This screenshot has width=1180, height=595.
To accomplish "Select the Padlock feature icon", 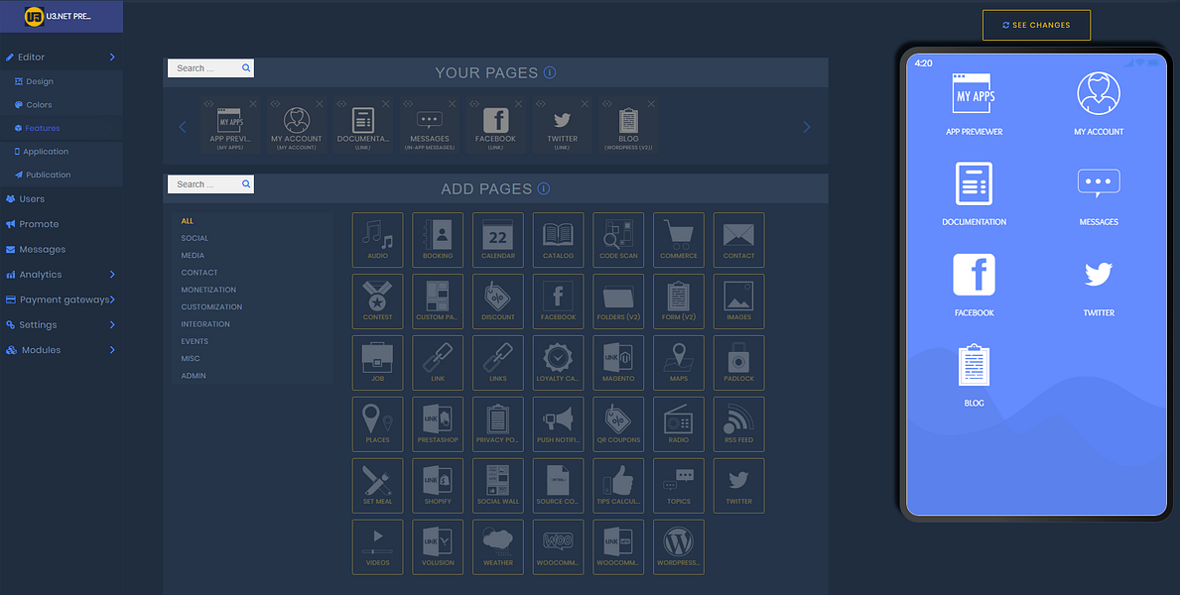I will (738, 362).
